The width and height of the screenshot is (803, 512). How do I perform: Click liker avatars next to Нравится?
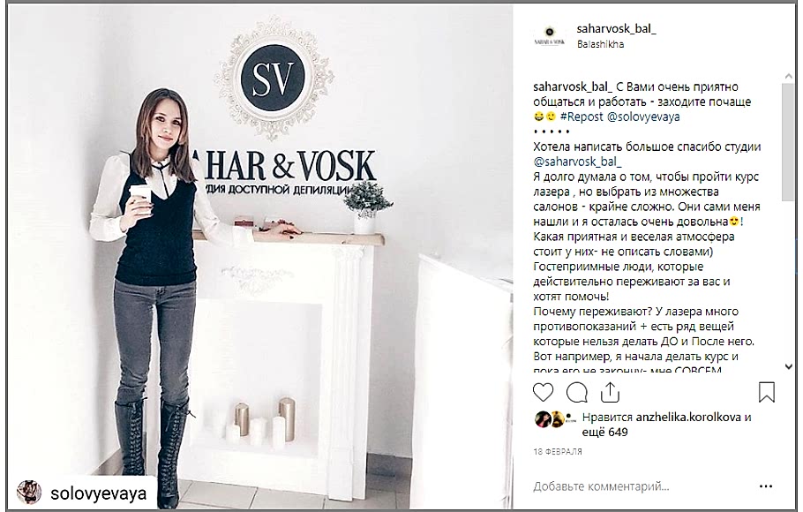click(x=555, y=419)
